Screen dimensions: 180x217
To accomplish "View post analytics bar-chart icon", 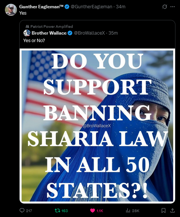I will click(128, 211).
